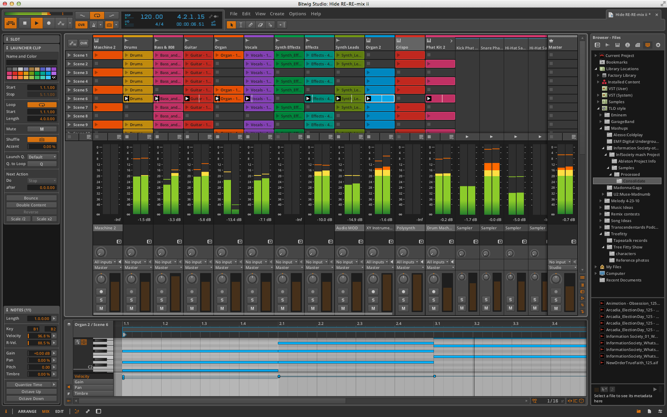Screen dimensions: 667x417
Task: Click the grid launcher icon at top-left
Action: (x=10, y=23)
